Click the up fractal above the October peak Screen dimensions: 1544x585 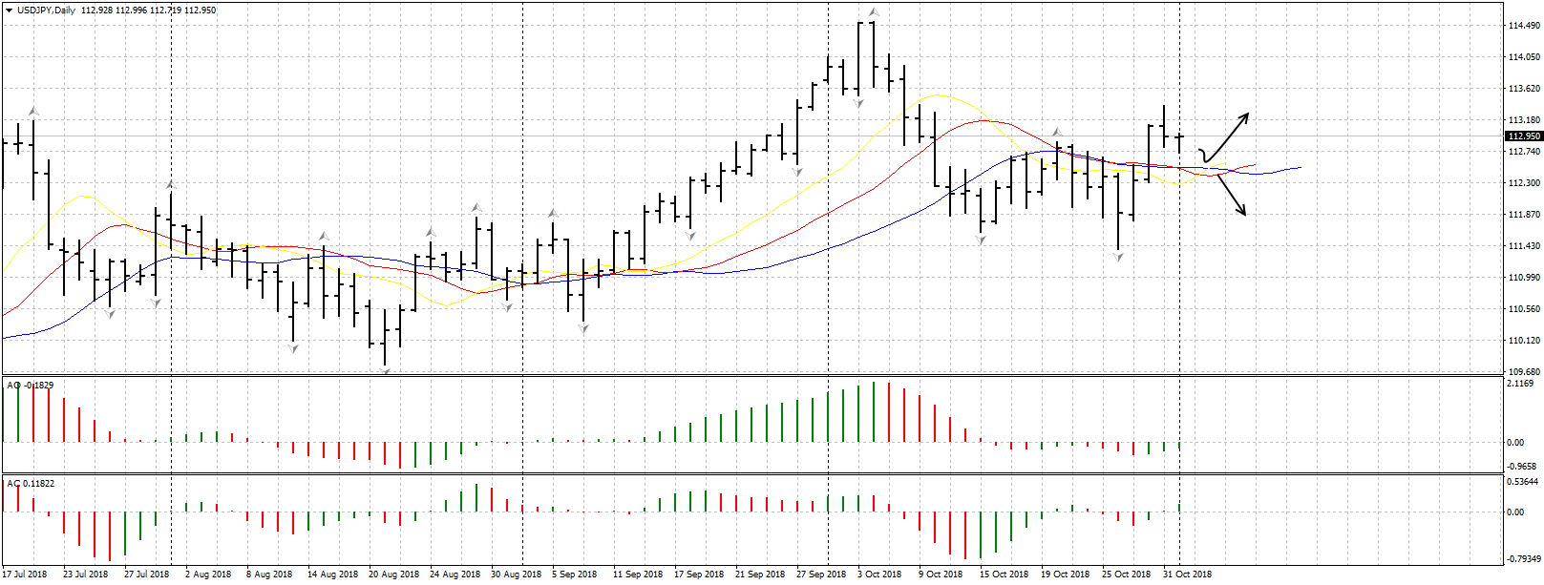(x=873, y=12)
